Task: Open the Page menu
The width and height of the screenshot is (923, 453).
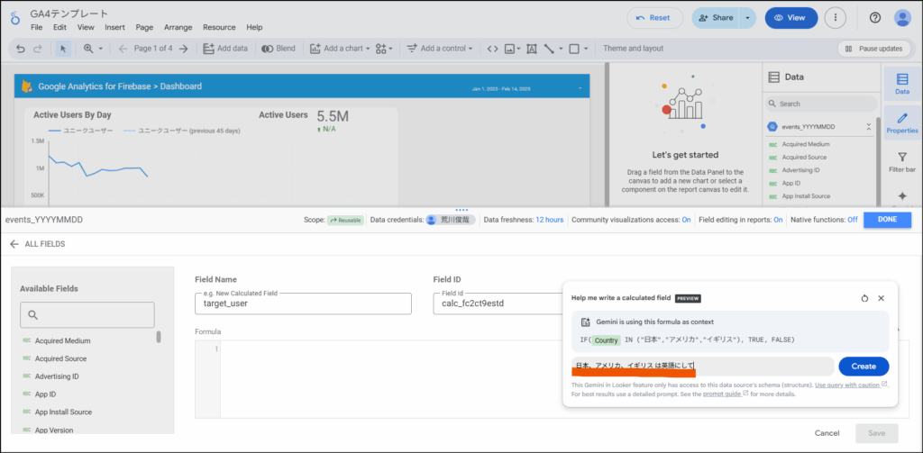Action: 144,28
